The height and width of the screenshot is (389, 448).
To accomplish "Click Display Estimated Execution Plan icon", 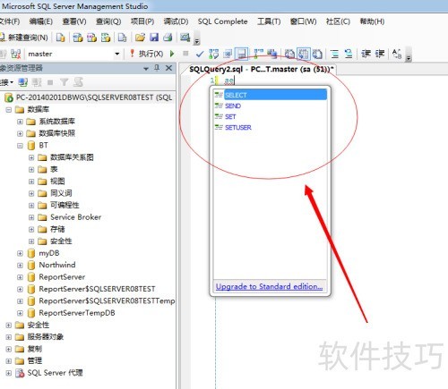I will point(213,54).
